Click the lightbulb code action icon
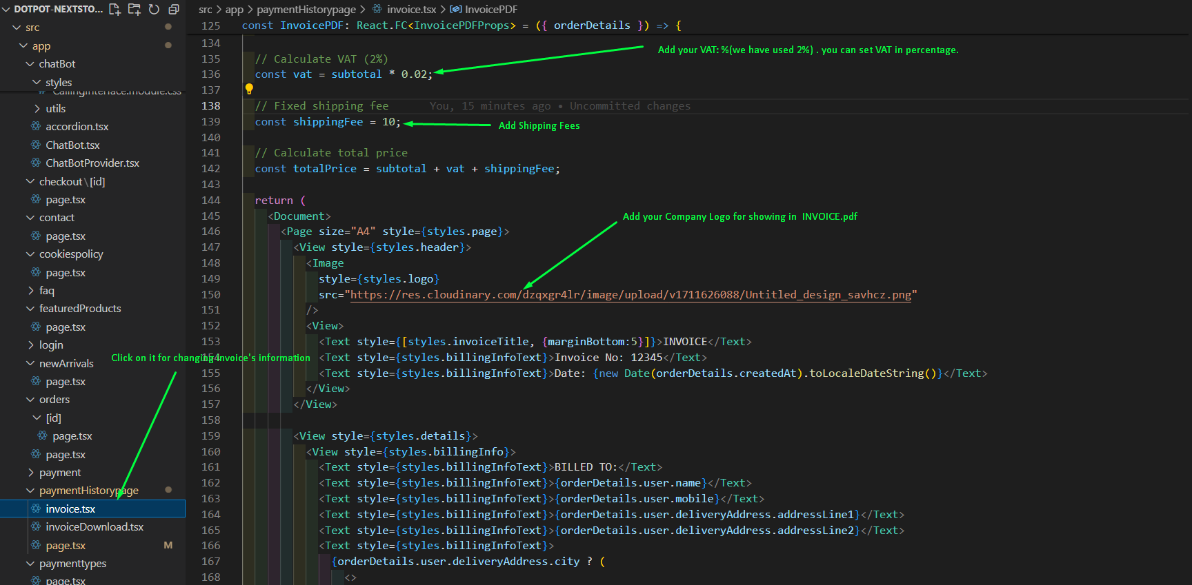1192x585 pixels. [249, 89]
